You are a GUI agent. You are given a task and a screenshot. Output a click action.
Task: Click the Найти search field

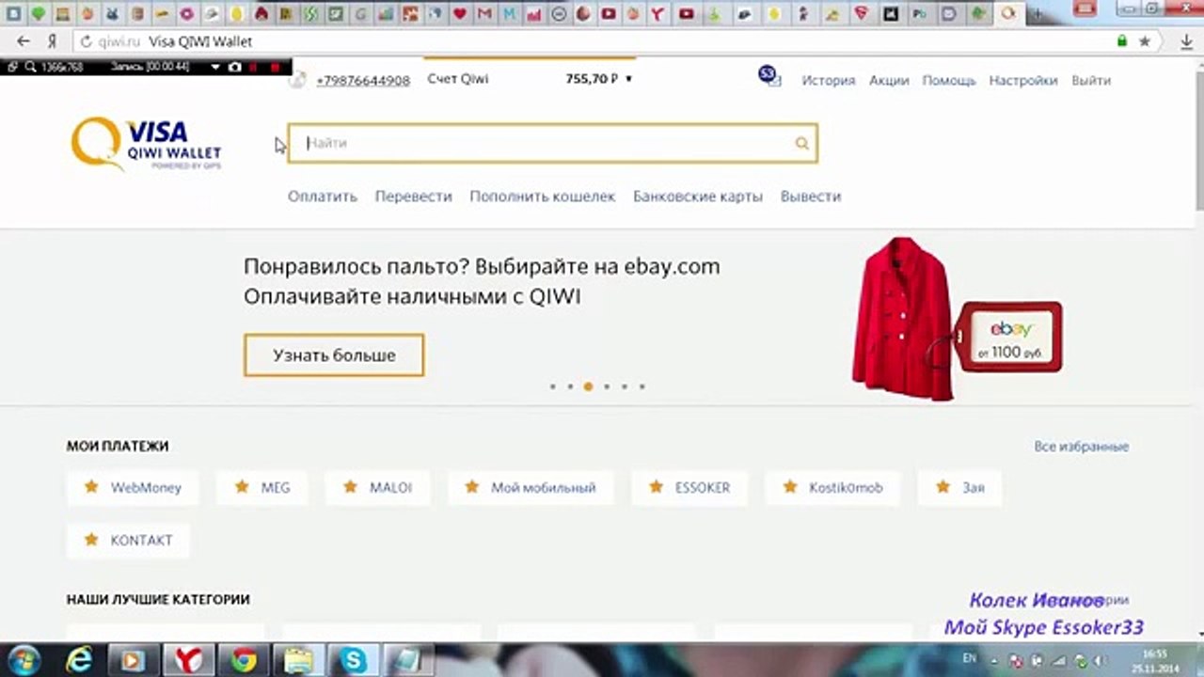pyautogui.click(x=552, y=143)
